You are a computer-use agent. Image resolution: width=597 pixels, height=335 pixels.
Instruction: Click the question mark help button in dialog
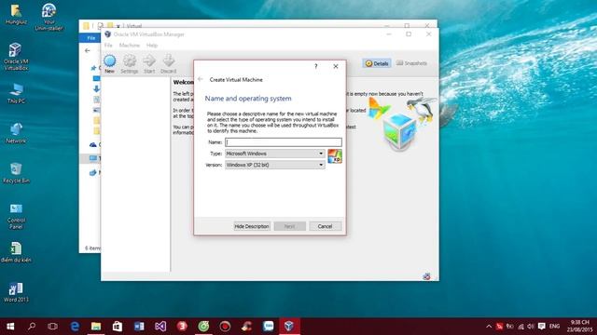315,66
